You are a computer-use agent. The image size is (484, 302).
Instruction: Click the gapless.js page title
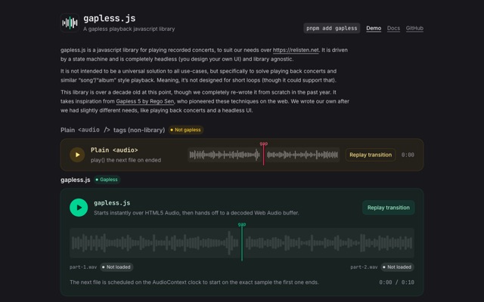coord(109,18)
